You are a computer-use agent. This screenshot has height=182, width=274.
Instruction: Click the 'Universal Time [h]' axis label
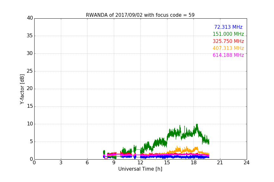pos(140,169)
